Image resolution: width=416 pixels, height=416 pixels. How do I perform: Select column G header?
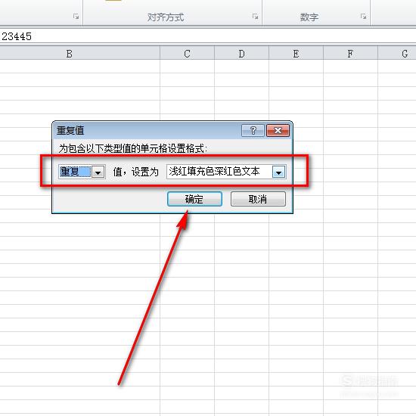[x=397, y=54]
